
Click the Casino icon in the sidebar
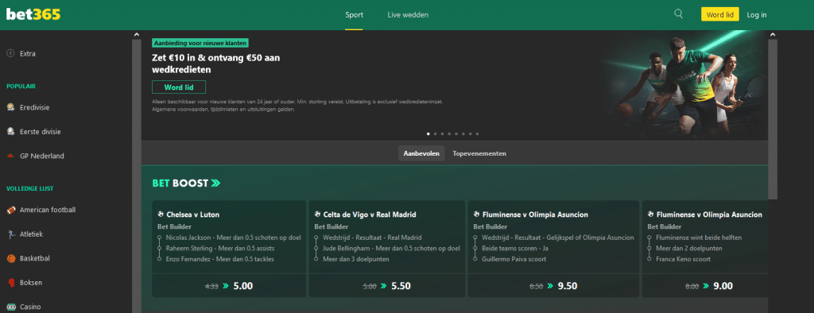[x=10, y=307]
